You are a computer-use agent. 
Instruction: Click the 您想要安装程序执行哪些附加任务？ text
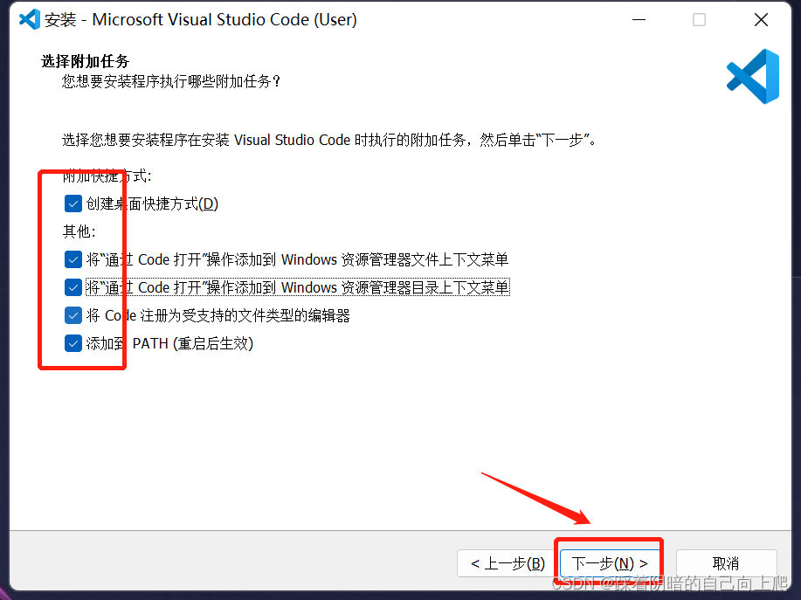point(171,82)
